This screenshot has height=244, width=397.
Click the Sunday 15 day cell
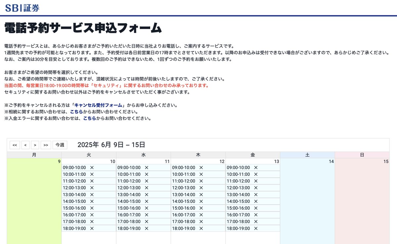pos(362,201)
